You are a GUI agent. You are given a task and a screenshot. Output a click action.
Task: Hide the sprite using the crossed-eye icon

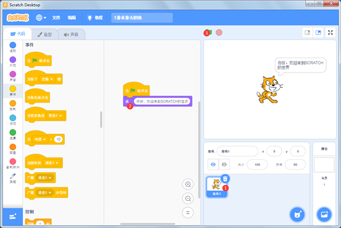(x=224, y=165)
